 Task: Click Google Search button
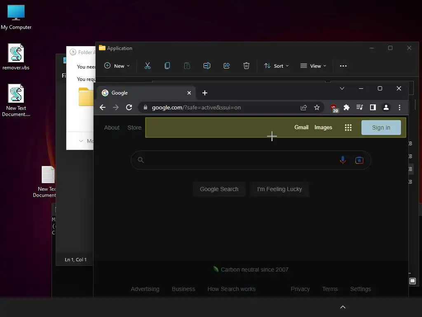coord(219,189)
